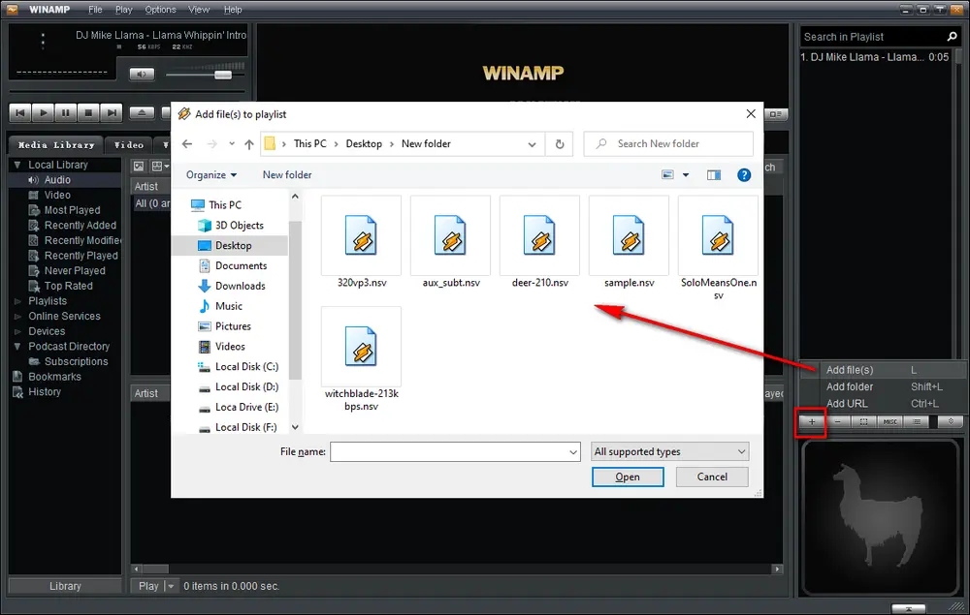
Task: Select witchblade-213kbps.nsv file
Action: point(361,360)
